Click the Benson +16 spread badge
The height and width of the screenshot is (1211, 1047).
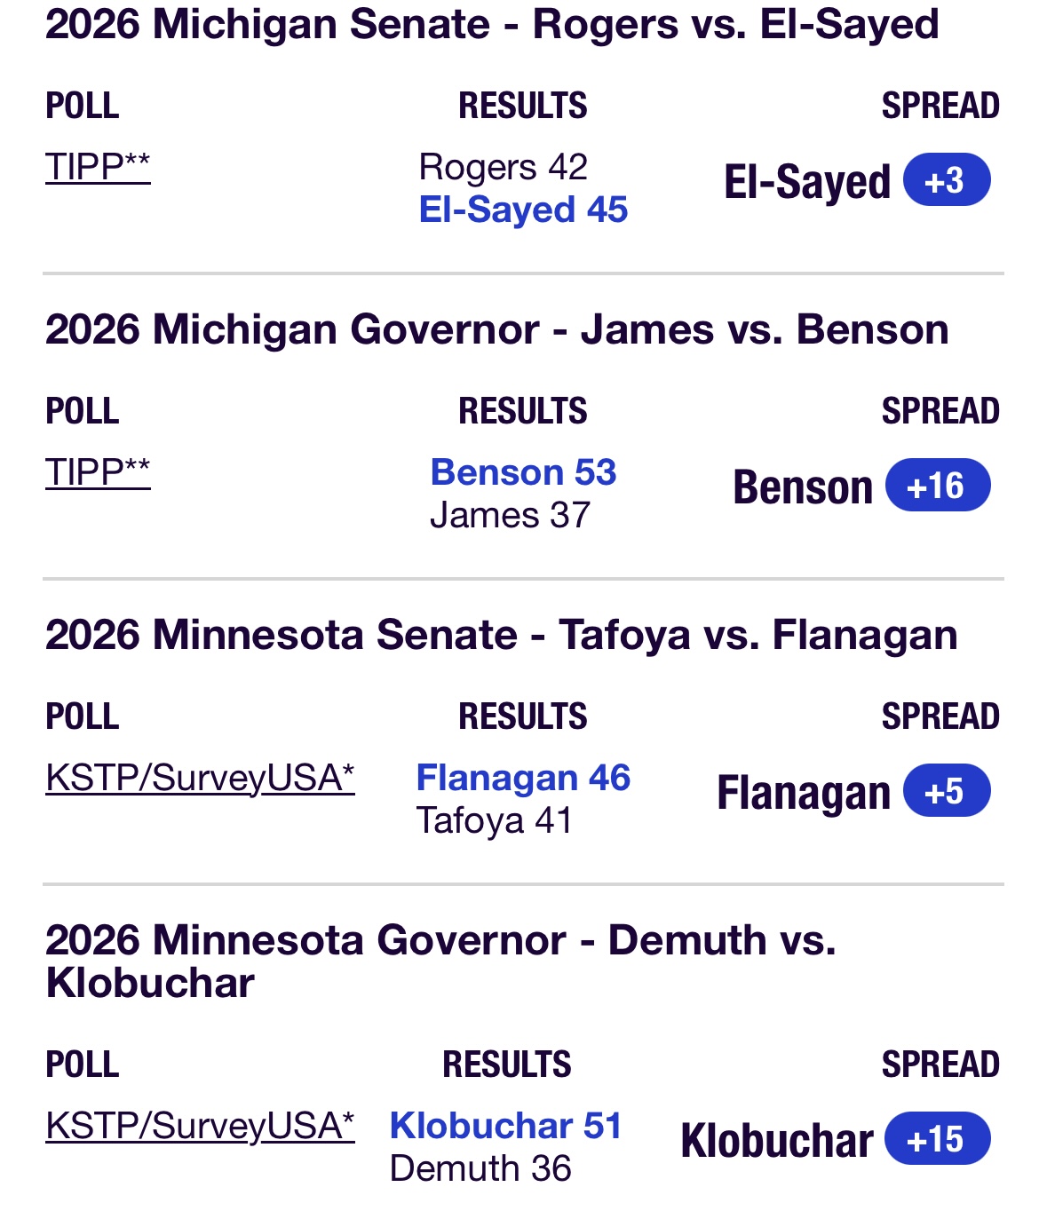pyautogui.click(x=938, y=486)
